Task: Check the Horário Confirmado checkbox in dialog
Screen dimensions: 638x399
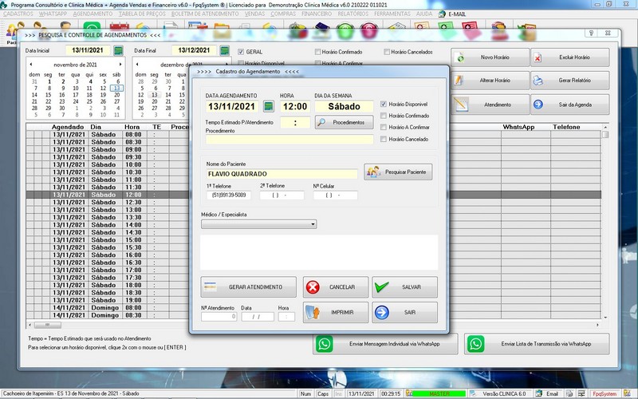Action: [384, 116]
